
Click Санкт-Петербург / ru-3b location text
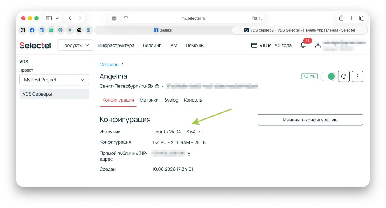(126, 86)
